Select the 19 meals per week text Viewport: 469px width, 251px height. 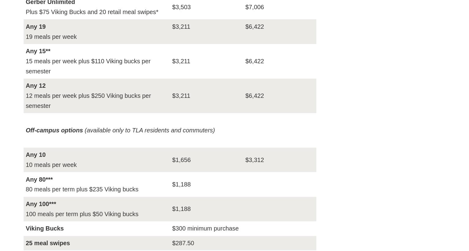click(x=51, y=37)
